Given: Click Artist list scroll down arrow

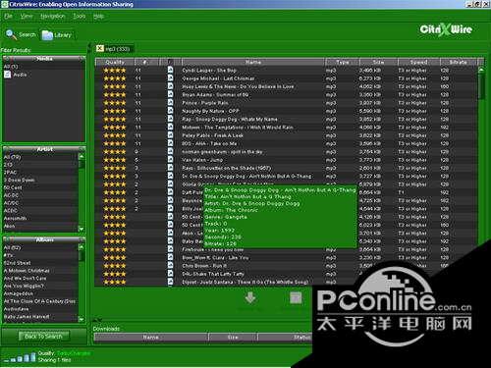Looking at the screenshot, I should (x=82, y=229).
